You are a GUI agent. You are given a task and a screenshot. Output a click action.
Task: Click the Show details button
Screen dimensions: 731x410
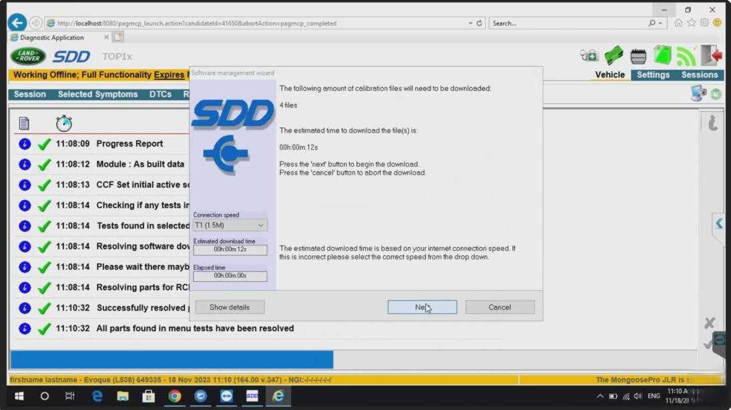coord(230,307)
